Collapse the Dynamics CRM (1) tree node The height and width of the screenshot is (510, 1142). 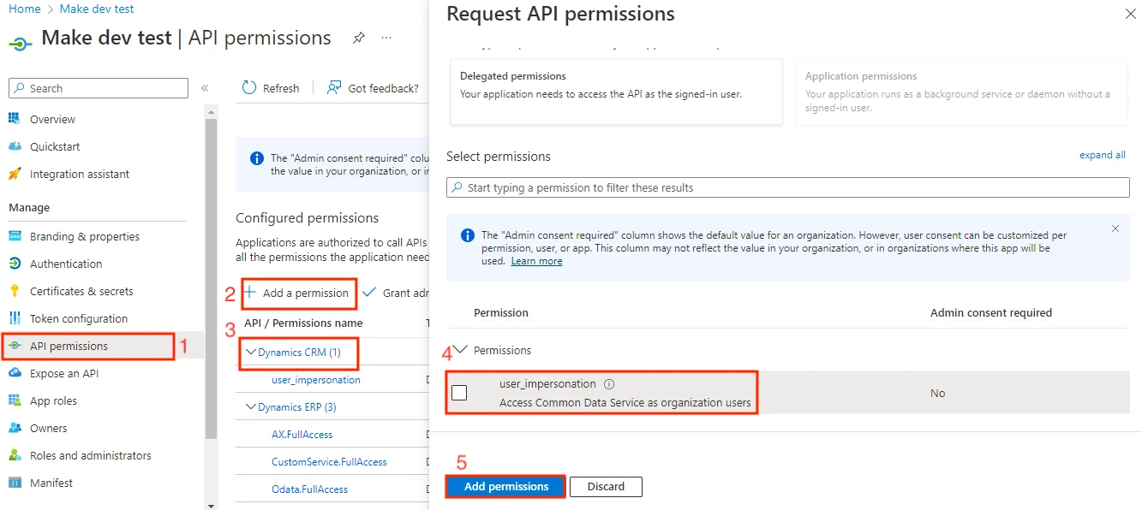[250, 352]
